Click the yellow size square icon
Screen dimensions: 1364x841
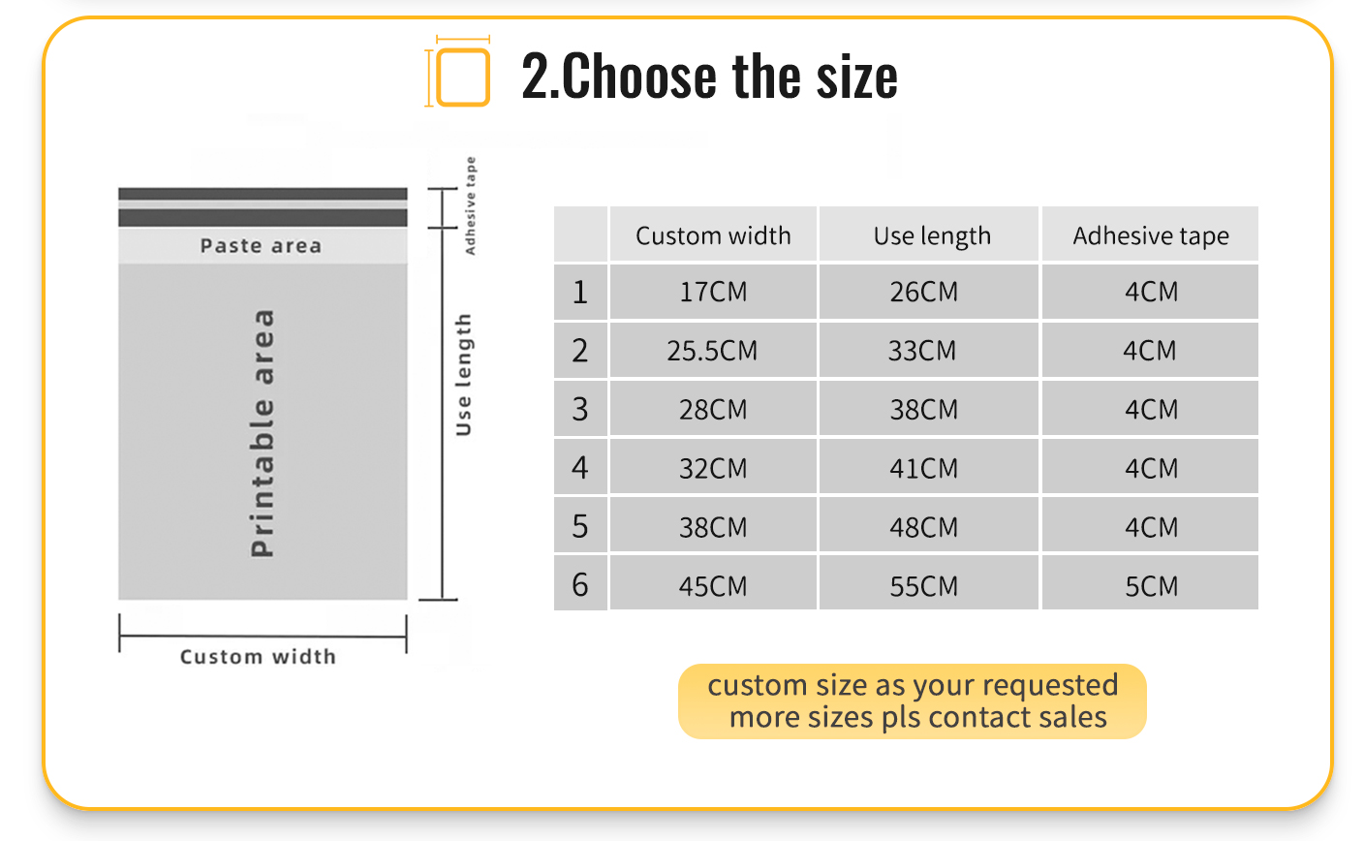tap(462, 77)
